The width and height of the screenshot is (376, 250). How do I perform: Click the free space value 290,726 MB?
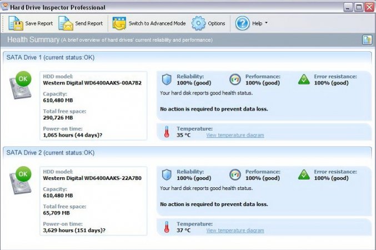pyautogui.click(x=58, y=118)
